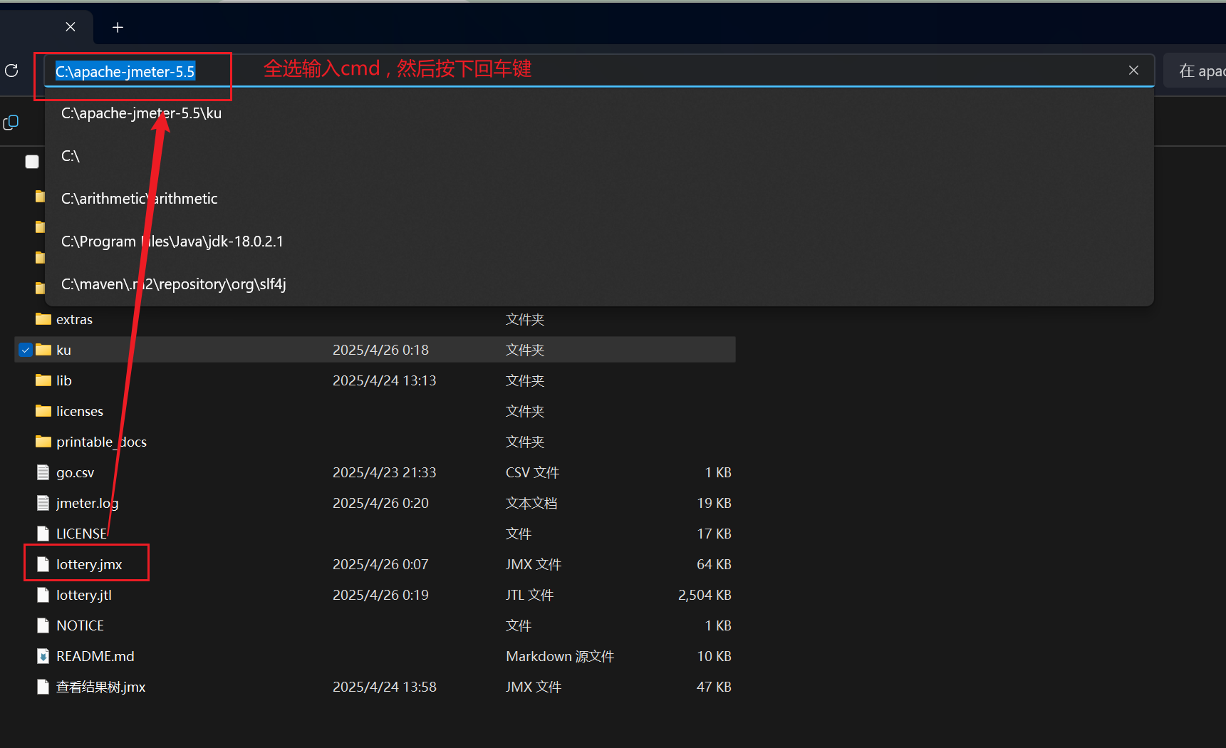Click the 2025/4/26 0:07 date of lottery.jmx
Viewport: 1226px width, 748px height.
pyautogui.click(x=380, y=564)
